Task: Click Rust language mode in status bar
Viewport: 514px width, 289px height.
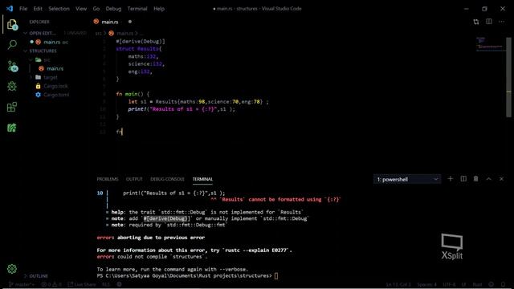Action: [x=477, y=284]
